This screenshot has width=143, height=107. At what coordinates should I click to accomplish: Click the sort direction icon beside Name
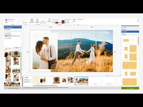coord(21,50)
